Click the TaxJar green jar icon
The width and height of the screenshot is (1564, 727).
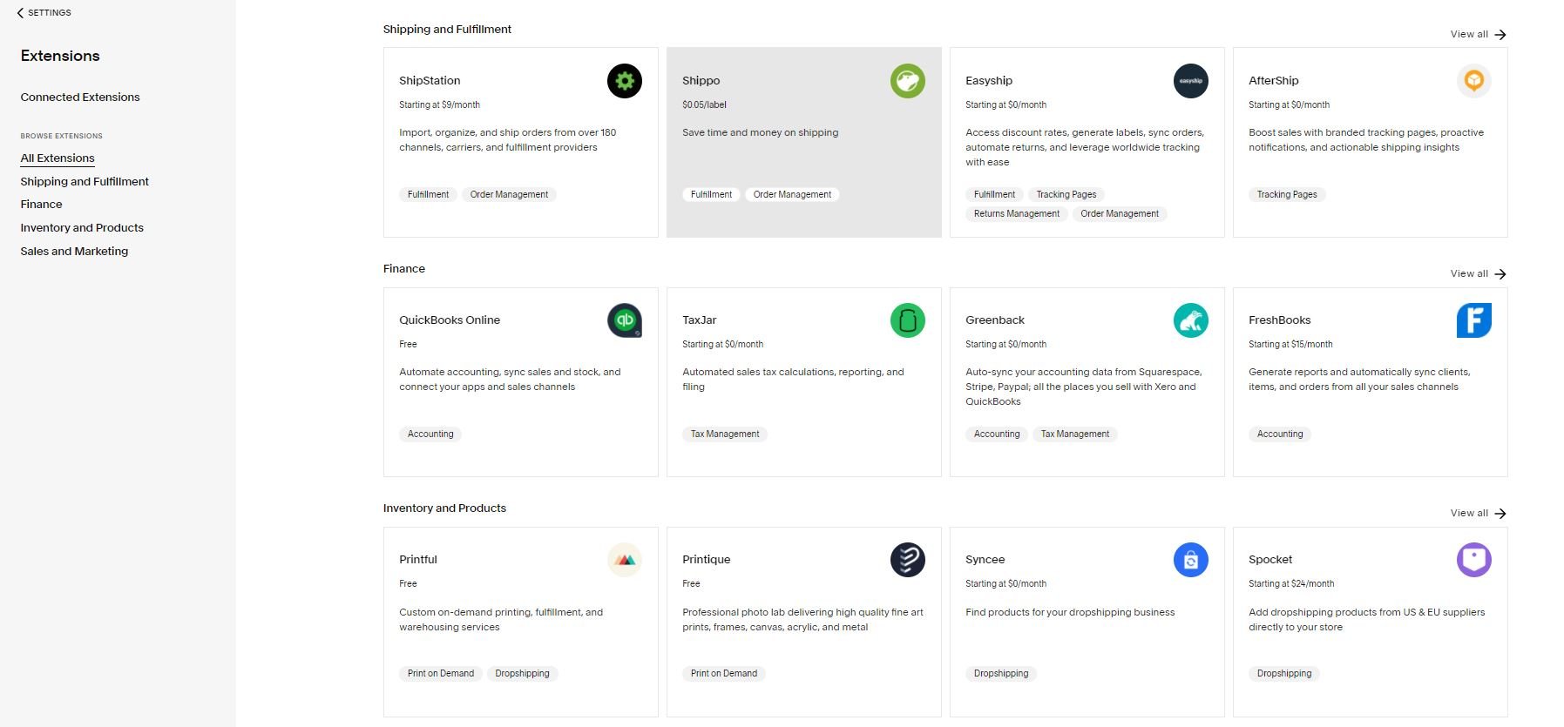[907, 320]
